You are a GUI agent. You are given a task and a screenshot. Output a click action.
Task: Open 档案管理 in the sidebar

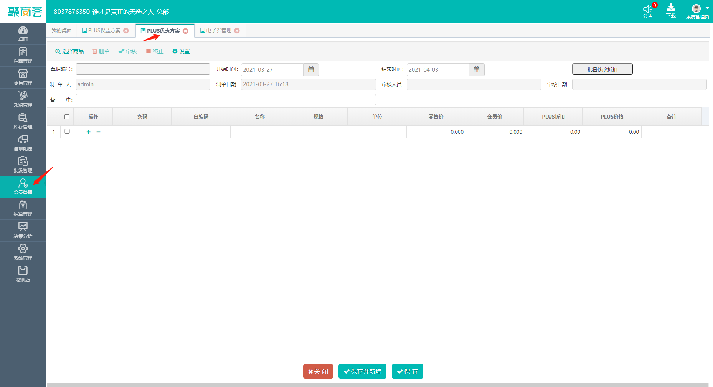pos(23,56)
